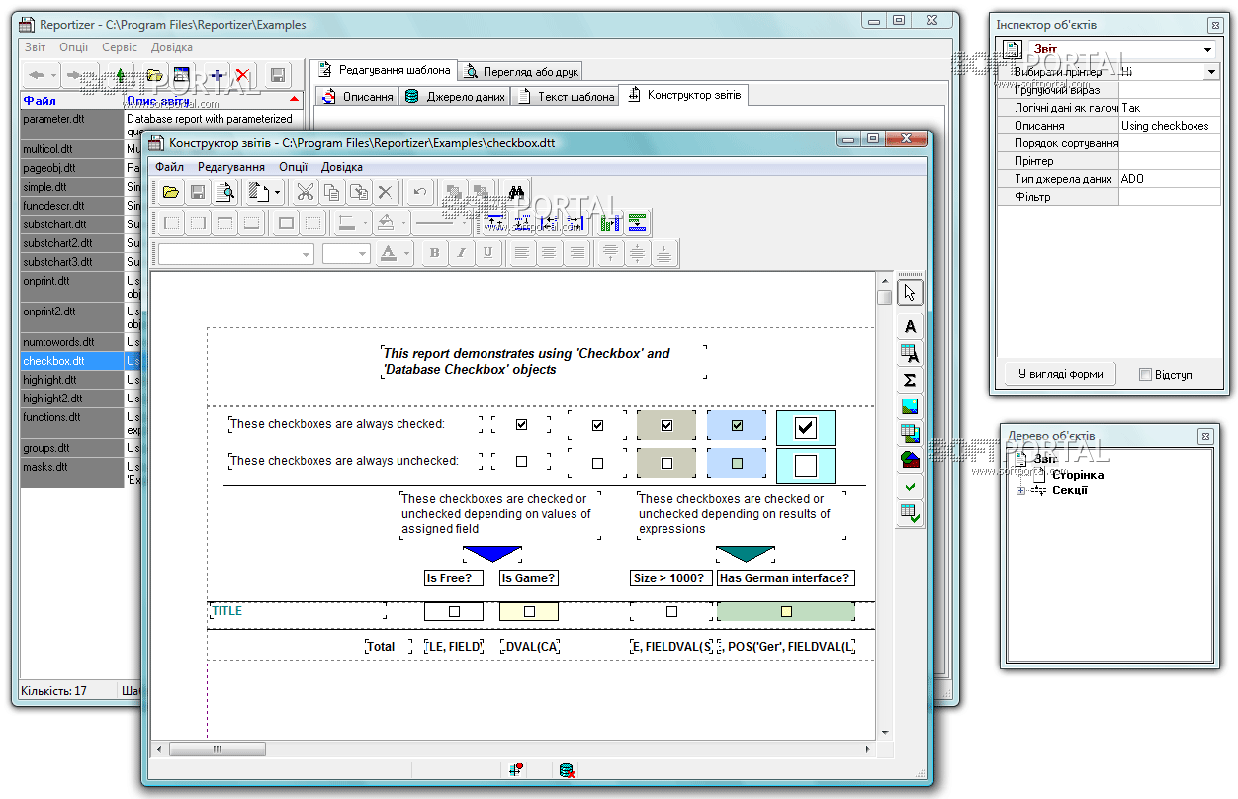Expand the Секції tree node
Viewport: 1238px width, 799px height.
(1020, 490)
